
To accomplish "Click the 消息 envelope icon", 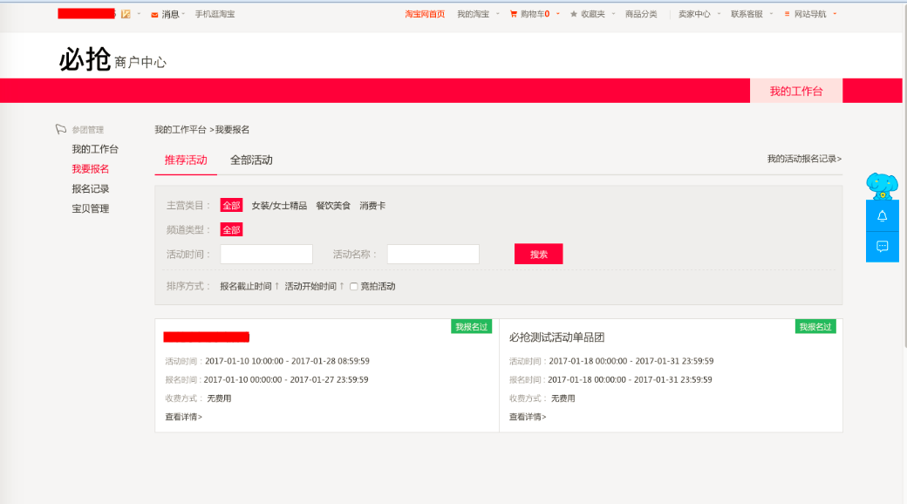I will pyautogui.click(x=154, y=15).
